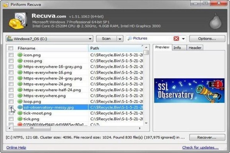This screenshot has height=153, width=230.
Task: Click the Piriform pear logo
Action: point(215,21)
